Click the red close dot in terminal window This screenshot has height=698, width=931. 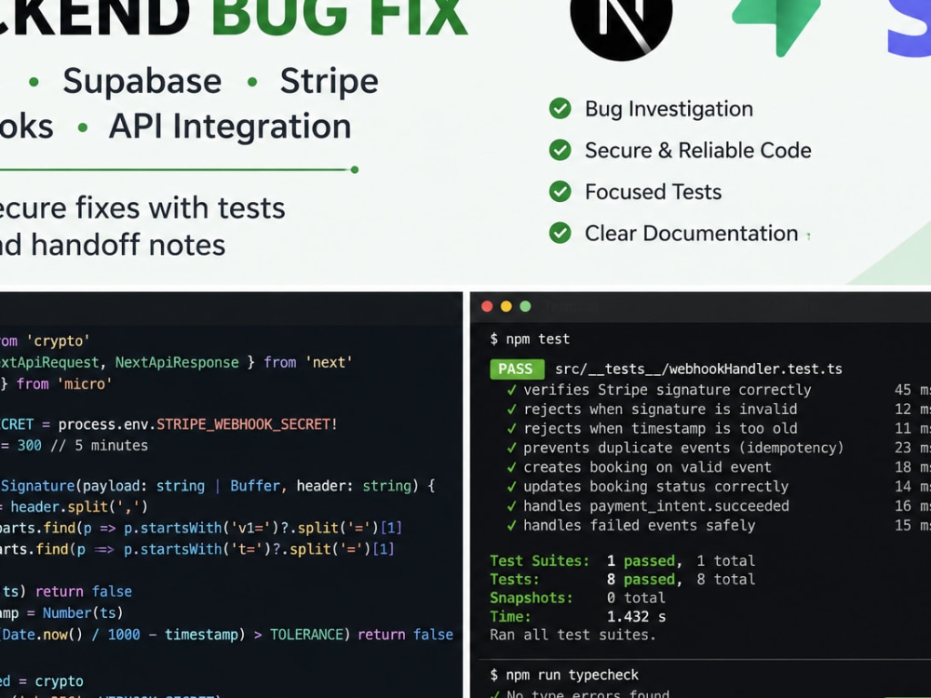(x=487, y=306)
